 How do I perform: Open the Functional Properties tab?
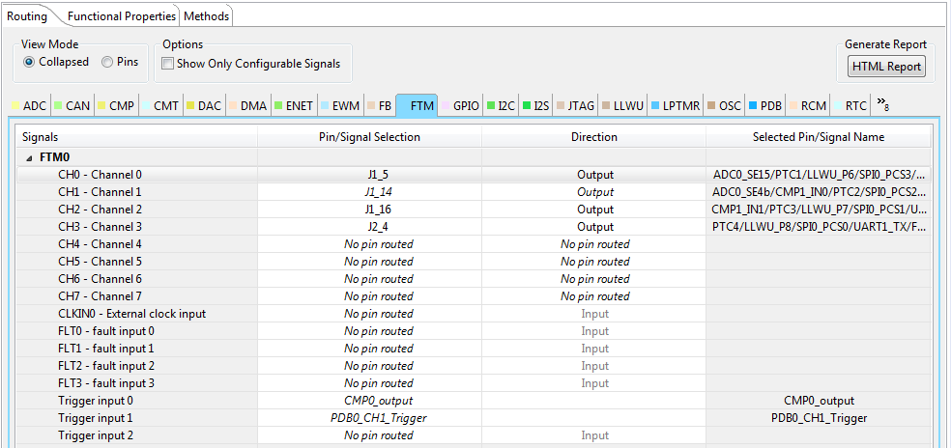(122, 16)
